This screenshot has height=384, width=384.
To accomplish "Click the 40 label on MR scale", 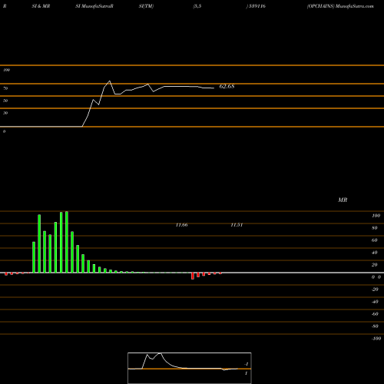I will [375, 253].
